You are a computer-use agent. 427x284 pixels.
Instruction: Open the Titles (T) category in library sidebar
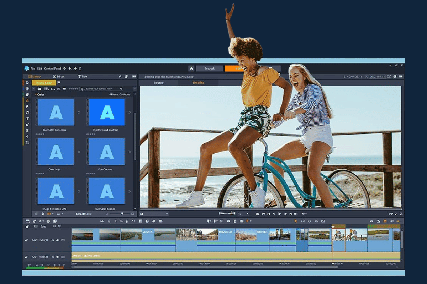pyautogui.click(x=27, y=119)
